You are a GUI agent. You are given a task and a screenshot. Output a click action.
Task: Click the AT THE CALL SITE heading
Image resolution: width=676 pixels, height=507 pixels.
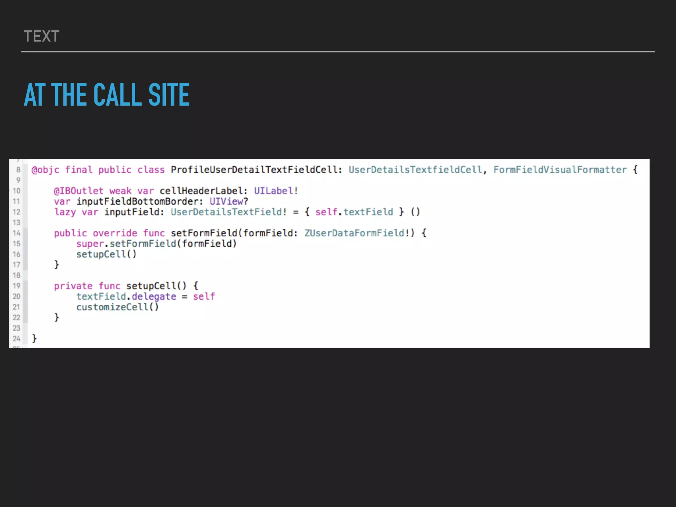107,95
